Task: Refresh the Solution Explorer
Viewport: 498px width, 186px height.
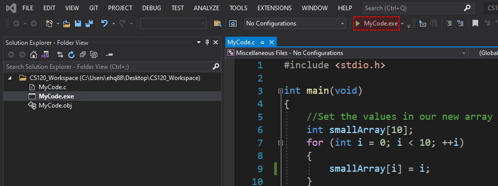Action: pos(71,55)
